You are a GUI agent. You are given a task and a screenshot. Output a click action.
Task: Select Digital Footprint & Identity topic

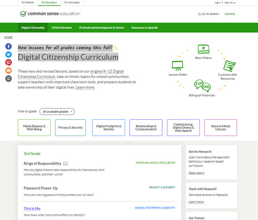pos(109,127)
